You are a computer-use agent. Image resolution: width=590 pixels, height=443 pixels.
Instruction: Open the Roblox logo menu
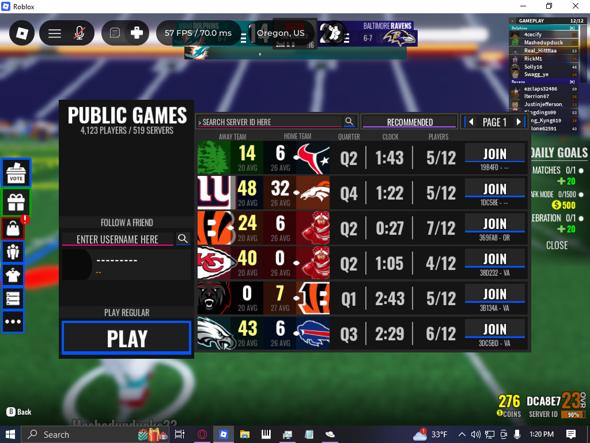tap(22, 33)
